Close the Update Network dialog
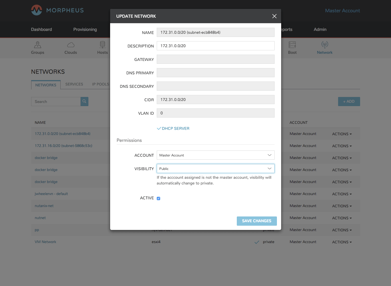391x286 pixels. click(274, 16)
